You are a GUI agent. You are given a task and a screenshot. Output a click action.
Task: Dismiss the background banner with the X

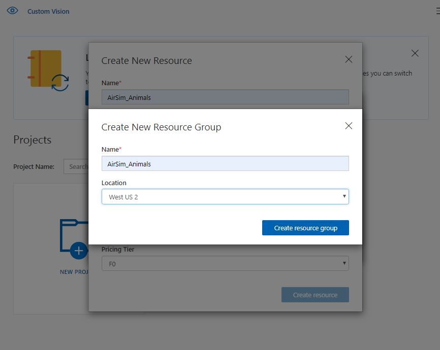pyautogui.click(x=415, y=53)
